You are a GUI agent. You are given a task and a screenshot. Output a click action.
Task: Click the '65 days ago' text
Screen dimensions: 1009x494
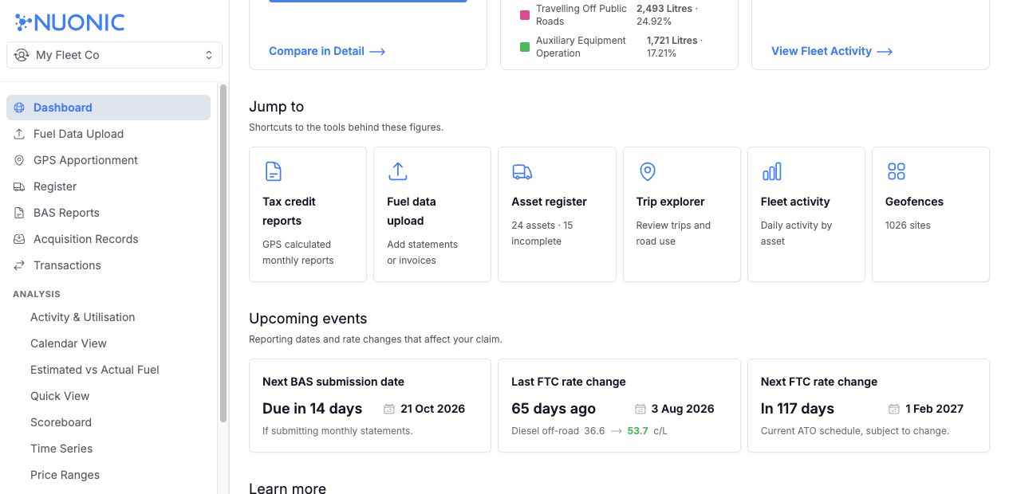tap(554, 409)
